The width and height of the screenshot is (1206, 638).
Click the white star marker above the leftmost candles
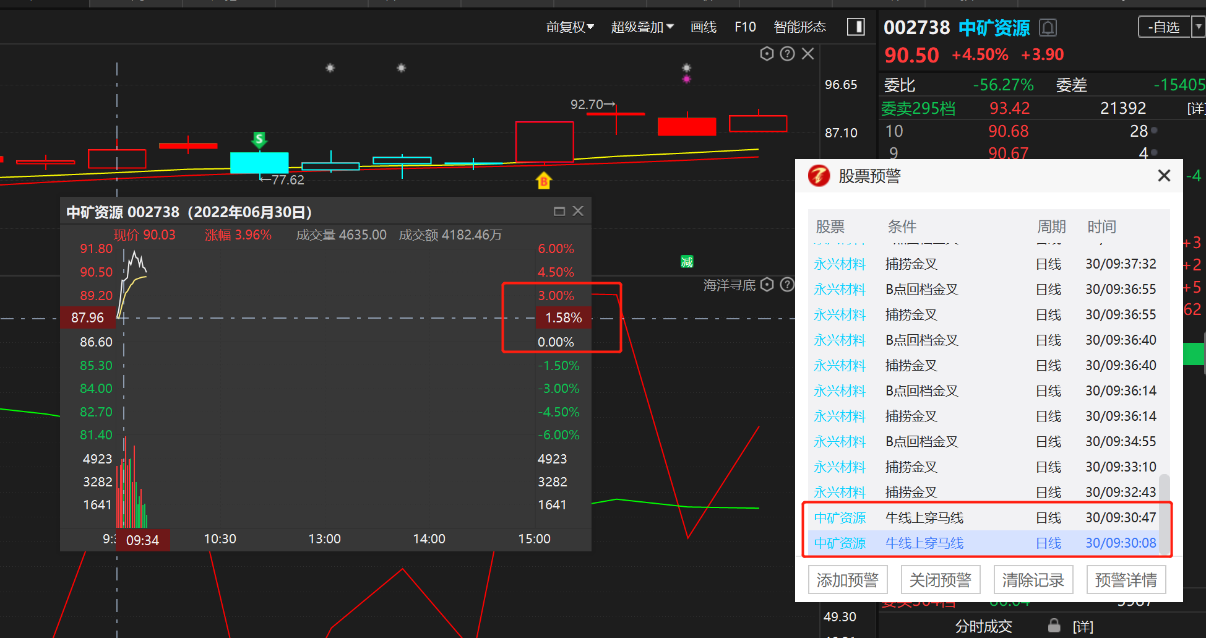click(x=330, y=67)
